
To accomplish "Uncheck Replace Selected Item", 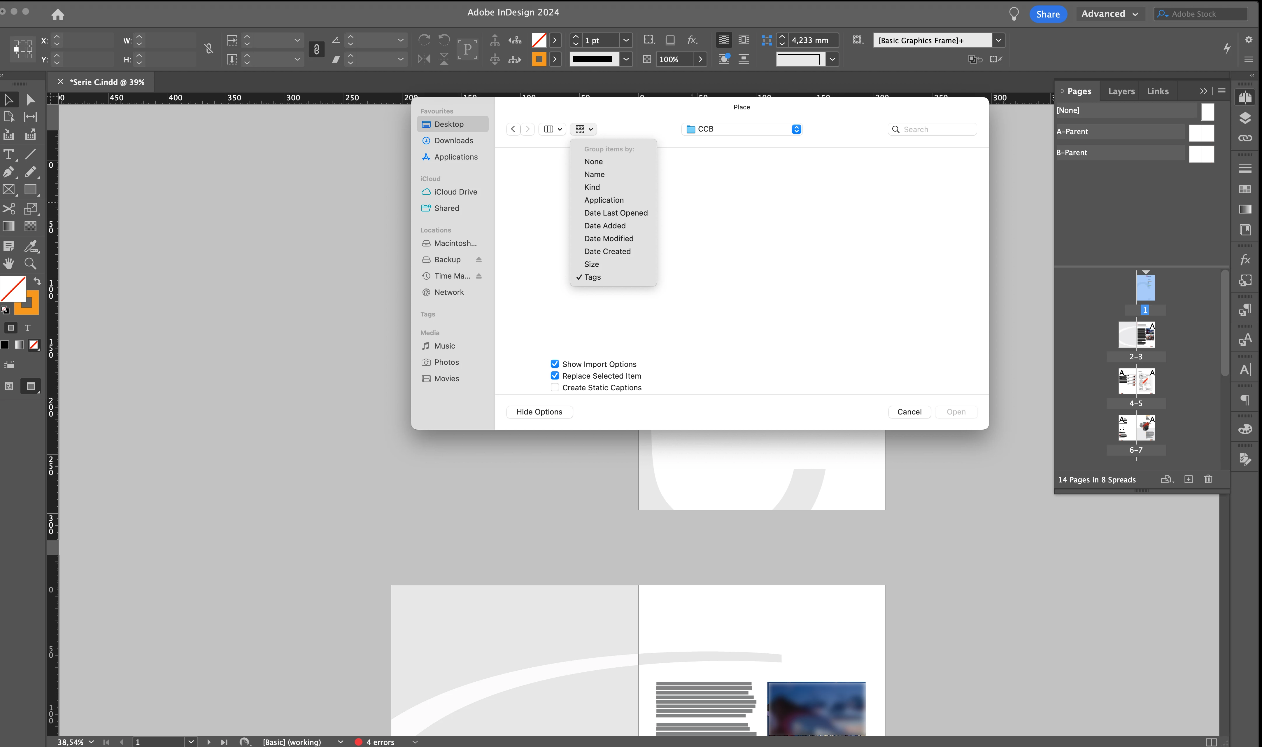I will pos(555,375).
